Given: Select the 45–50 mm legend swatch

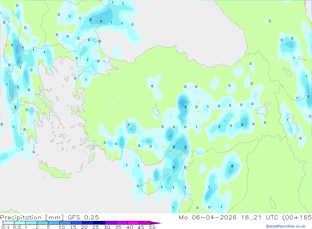Looking at the screenshot, I should (145, 223).
